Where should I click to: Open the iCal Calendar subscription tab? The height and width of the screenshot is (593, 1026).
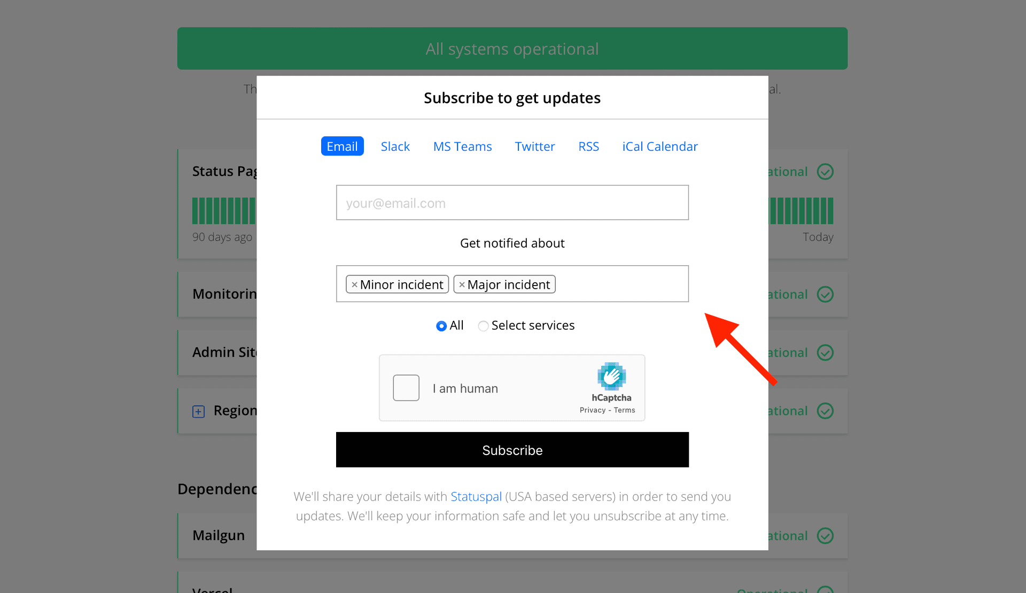[660, 146]
